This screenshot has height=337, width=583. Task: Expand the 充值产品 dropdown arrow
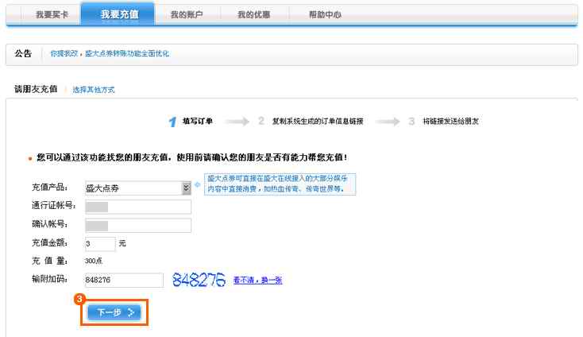tap(187, 188)
